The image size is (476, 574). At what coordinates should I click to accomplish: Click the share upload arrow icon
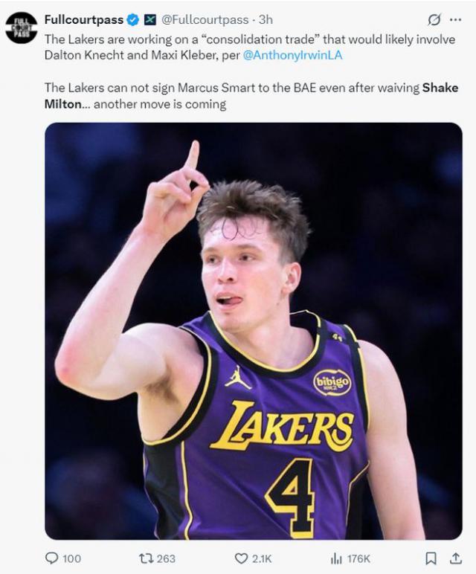pyautogui.click(x=455, y=558)
